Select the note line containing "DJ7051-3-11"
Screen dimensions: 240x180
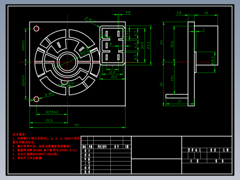pos(45,150)
